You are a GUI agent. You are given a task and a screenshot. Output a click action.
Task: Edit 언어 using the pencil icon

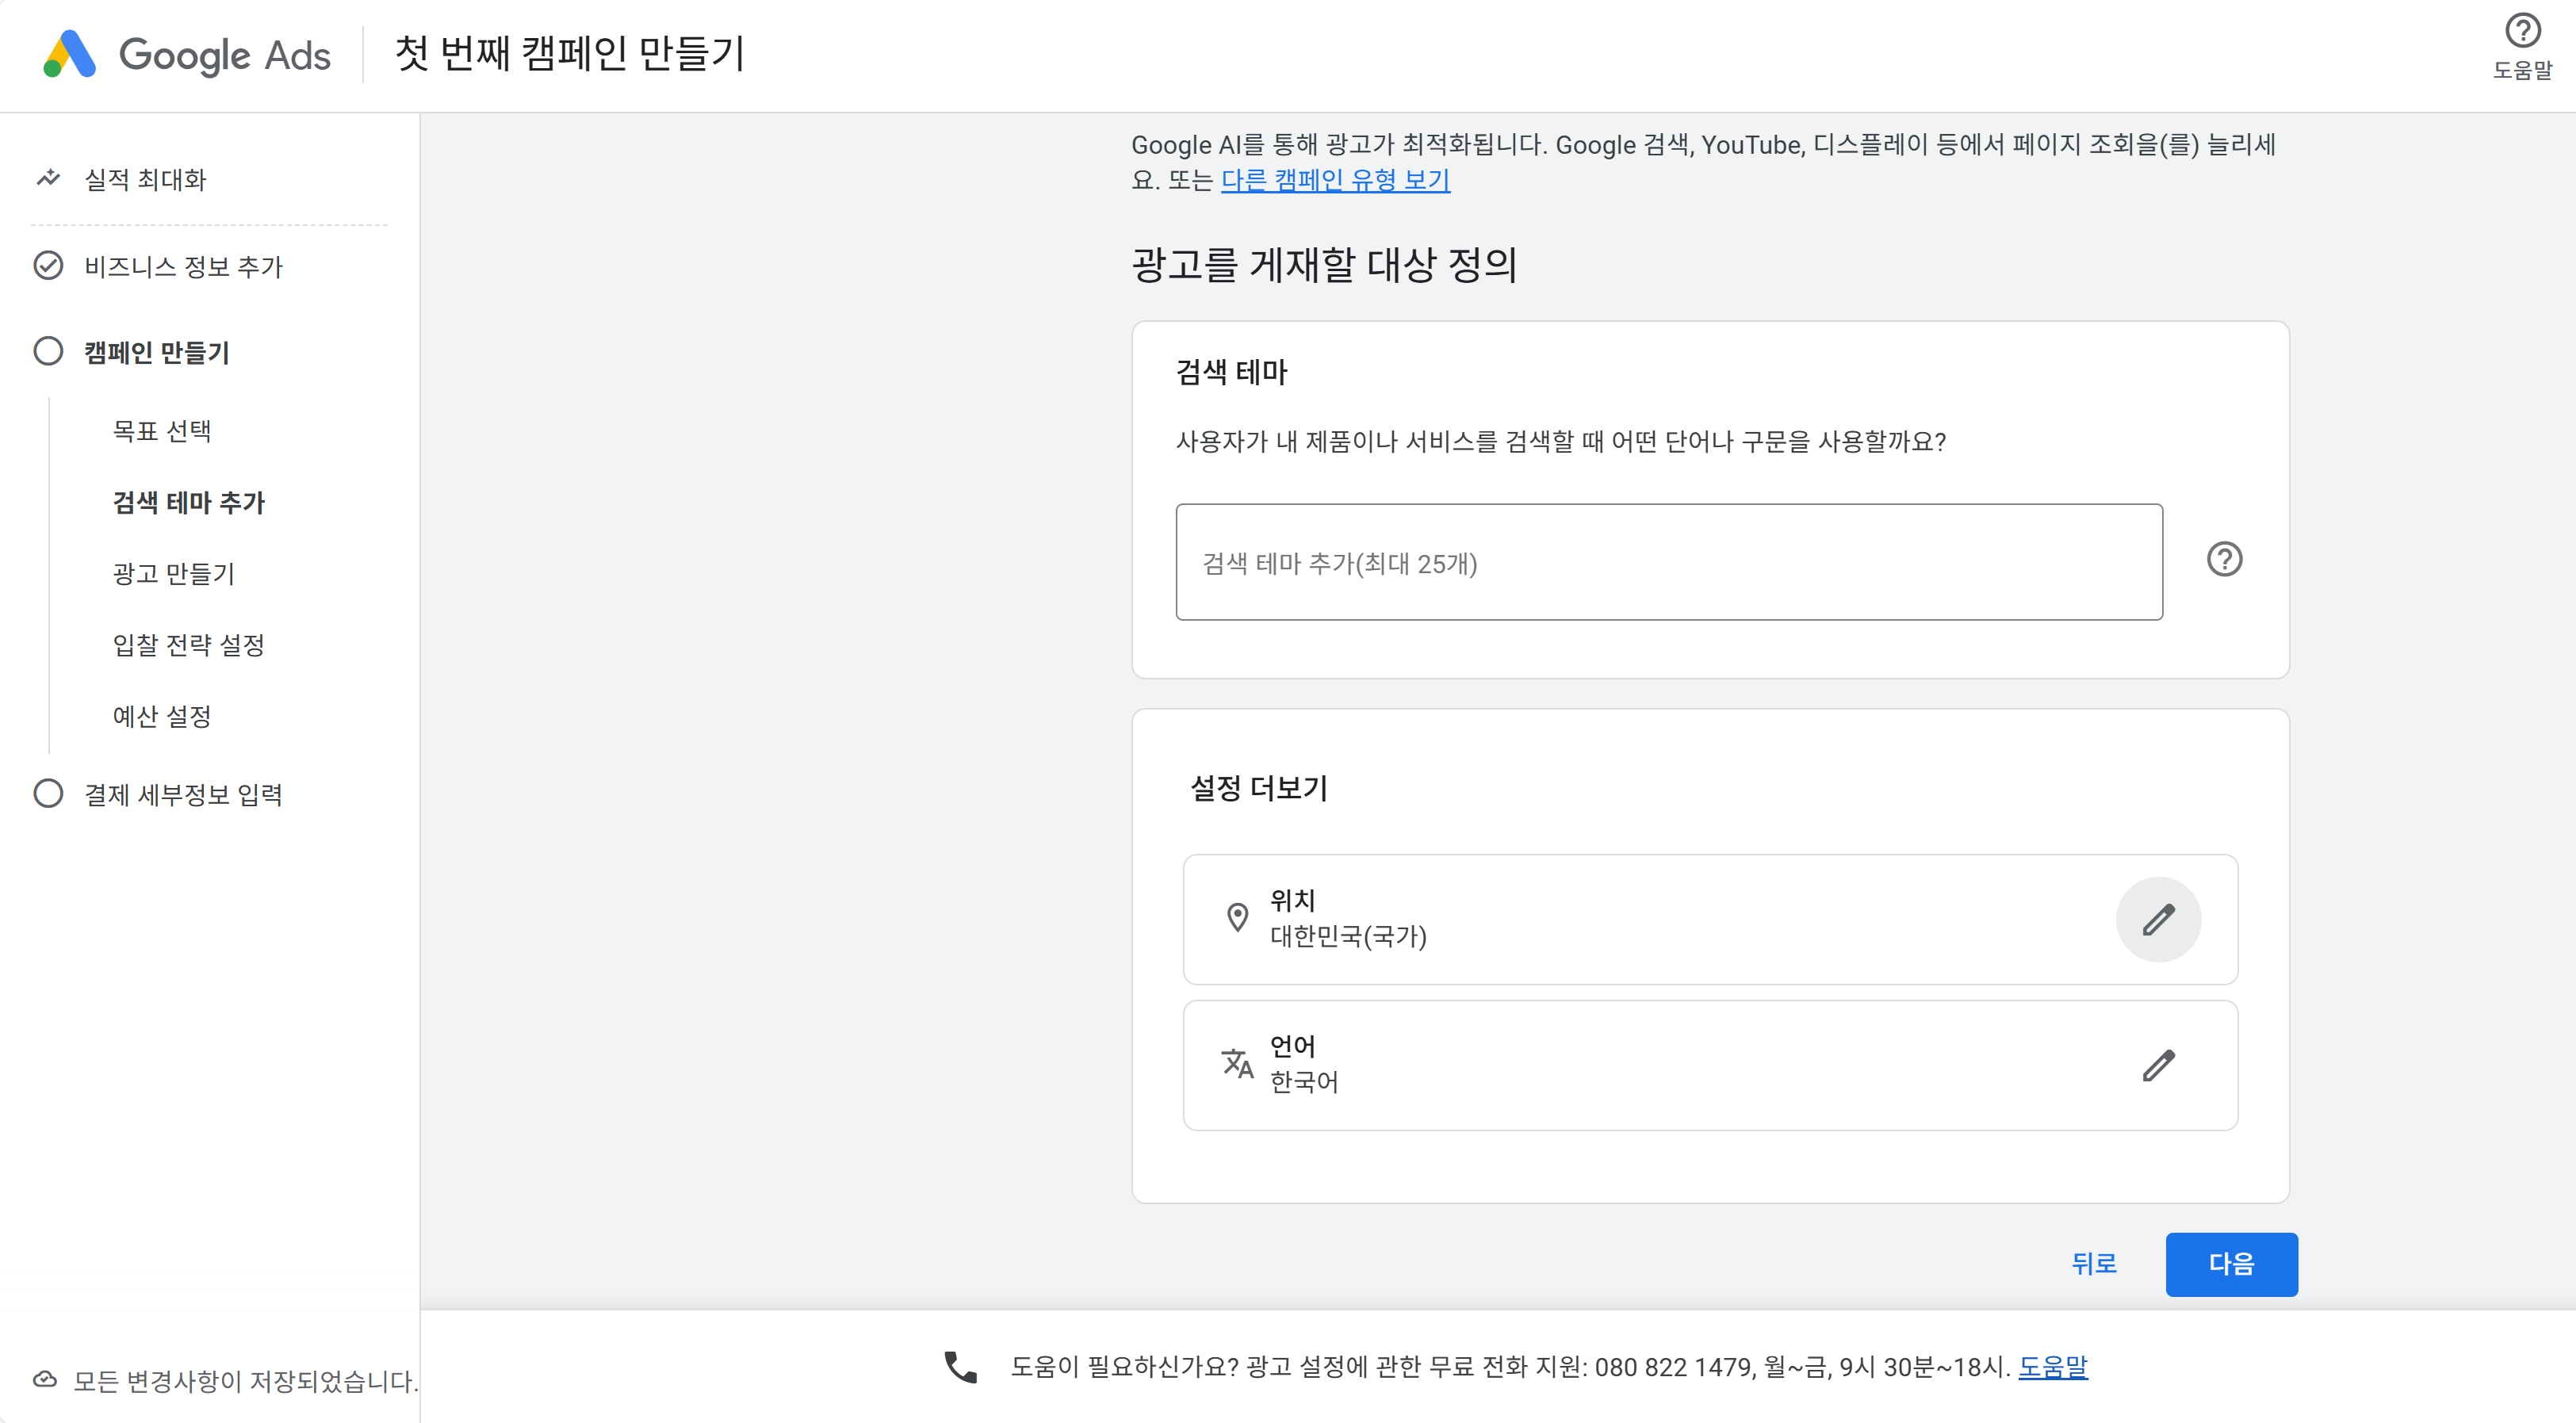pyautogui.click(x=2158, y=1065)
